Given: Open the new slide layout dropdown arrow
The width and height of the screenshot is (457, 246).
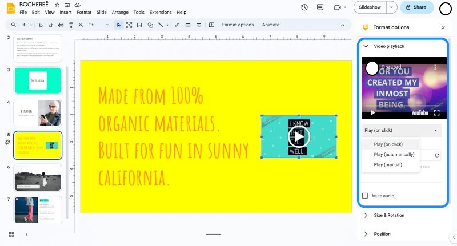Looking at the screenshot, I should point(31,25).
